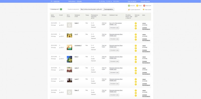The height and width of the screenshot is (99, 201).
Task: Change region via 'Москва' link
Action: tap(79, 1)
